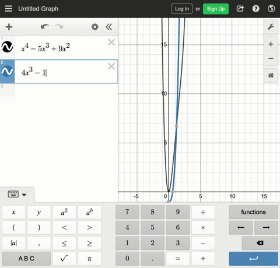The image size is (280, 268).
Task: Open expression list settings gear
Action: (95, 27)
